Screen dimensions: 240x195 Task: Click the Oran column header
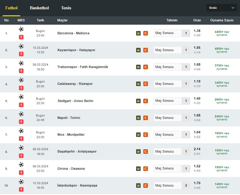pos(197,20)
